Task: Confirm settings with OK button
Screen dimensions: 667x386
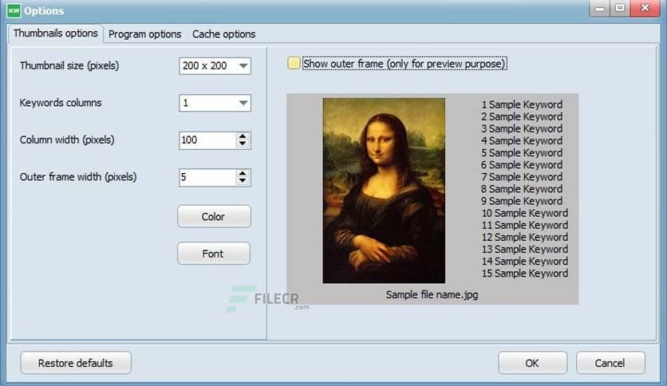Action: [532, 363]
